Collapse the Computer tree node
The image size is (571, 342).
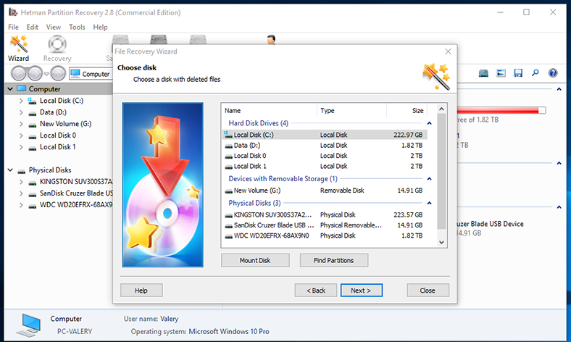click(10, 89)
